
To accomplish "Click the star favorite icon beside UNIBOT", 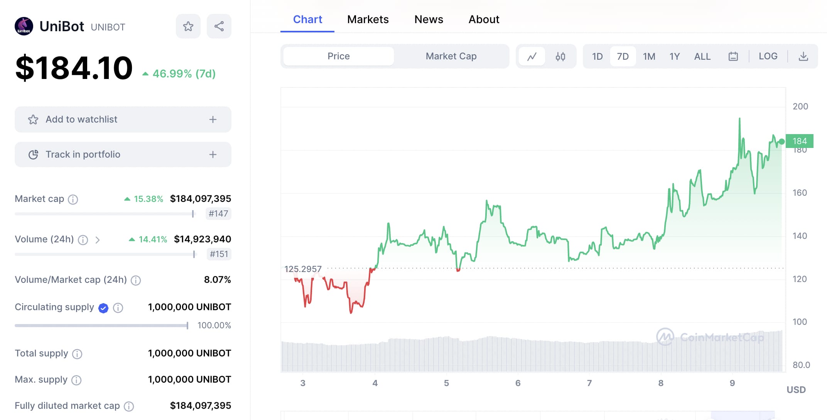I will tap(188, 27).
